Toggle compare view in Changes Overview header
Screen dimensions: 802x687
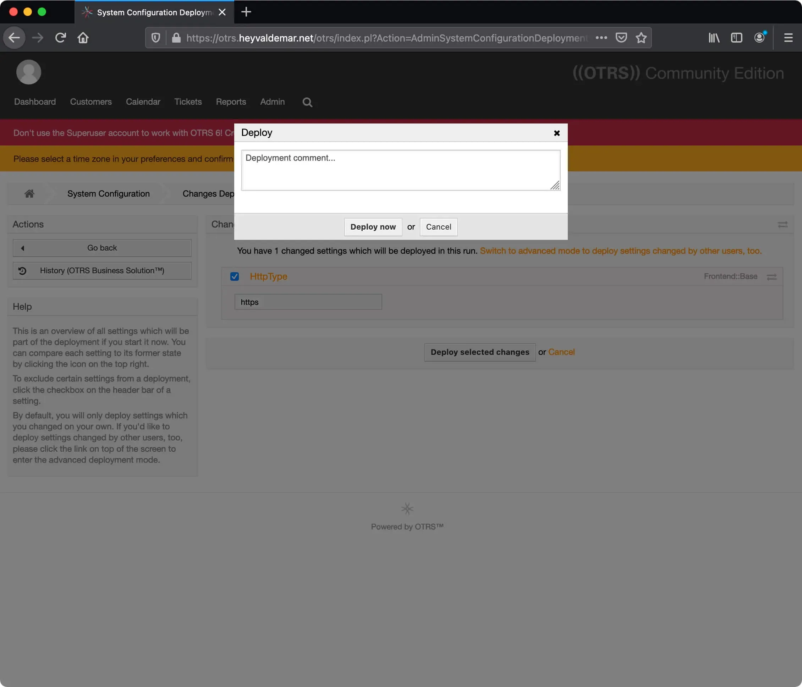[x=782, y=225]
